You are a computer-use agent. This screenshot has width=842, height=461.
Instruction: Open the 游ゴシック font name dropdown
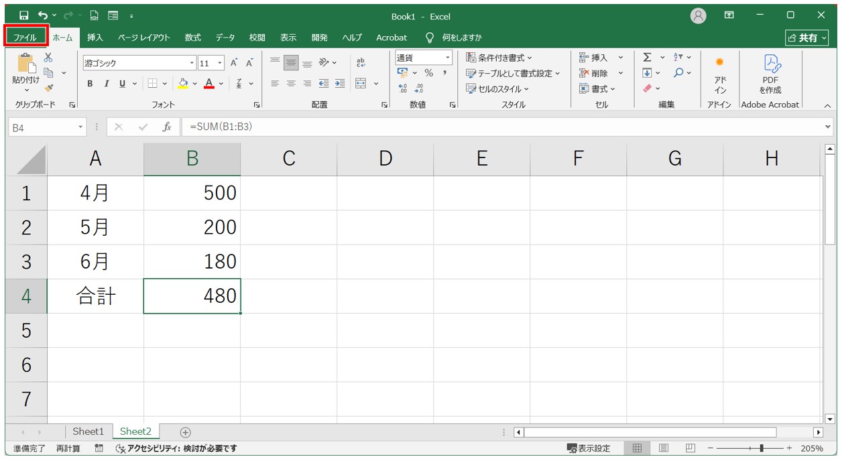click(x=192, y=63)
